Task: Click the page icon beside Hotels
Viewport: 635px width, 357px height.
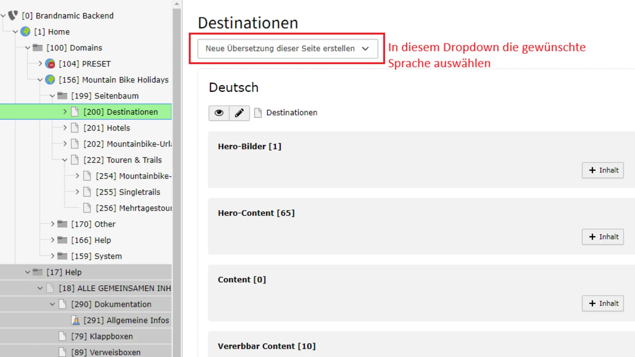Action: (x=75, y=128)
